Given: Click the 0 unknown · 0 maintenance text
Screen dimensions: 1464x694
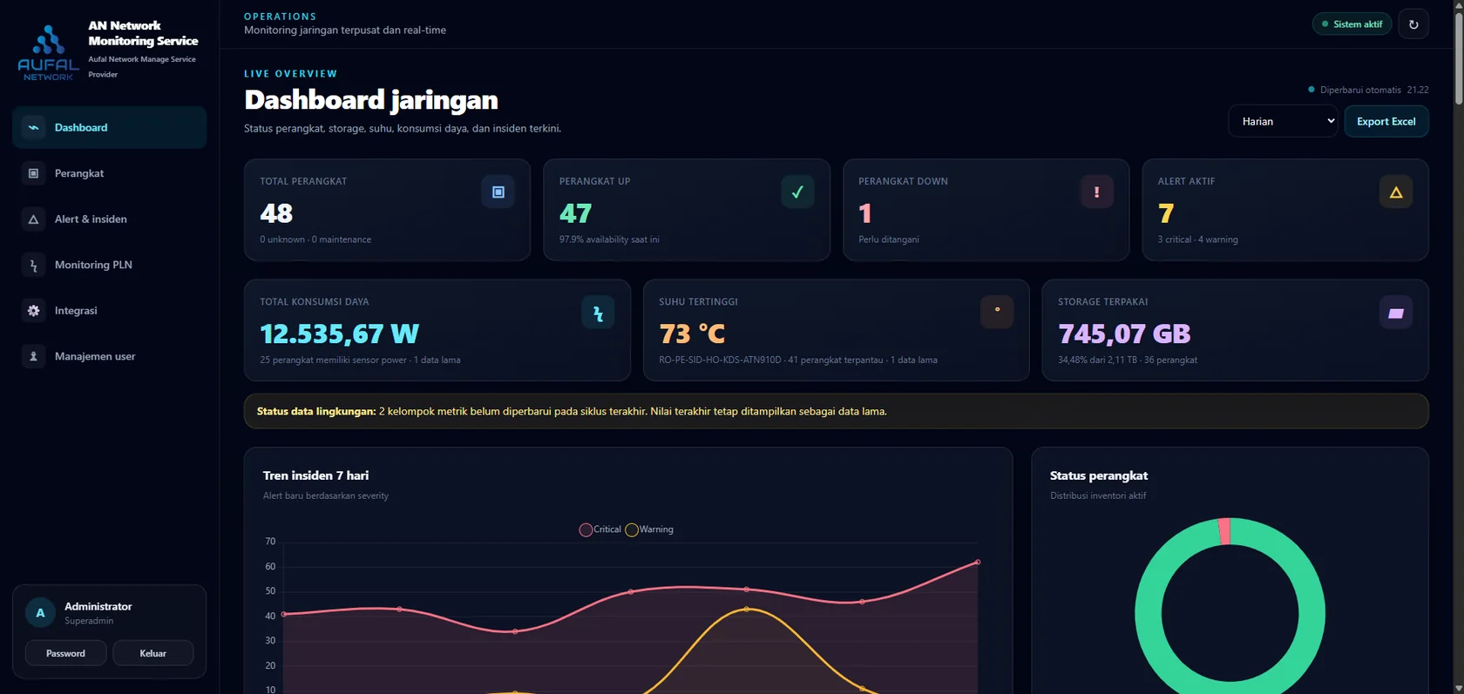Looking at the screenshot, I should pyautogui.click(x=315, y=239).
